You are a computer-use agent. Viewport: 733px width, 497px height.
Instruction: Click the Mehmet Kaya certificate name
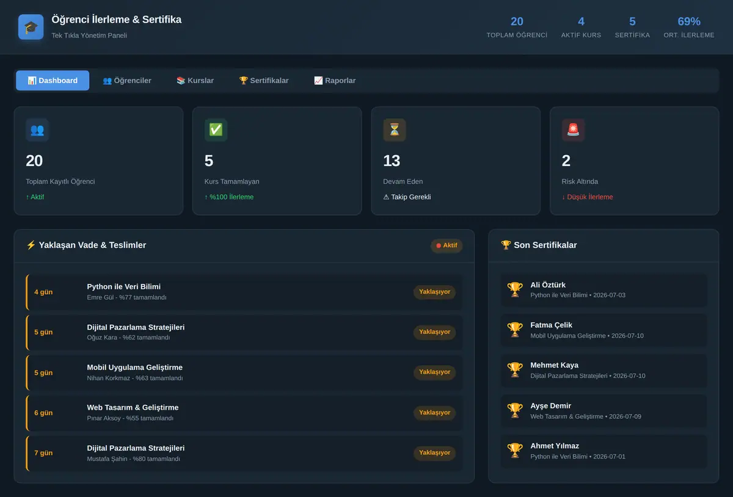(555, 366)
